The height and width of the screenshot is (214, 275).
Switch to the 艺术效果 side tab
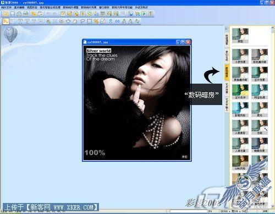coord(227,89)
